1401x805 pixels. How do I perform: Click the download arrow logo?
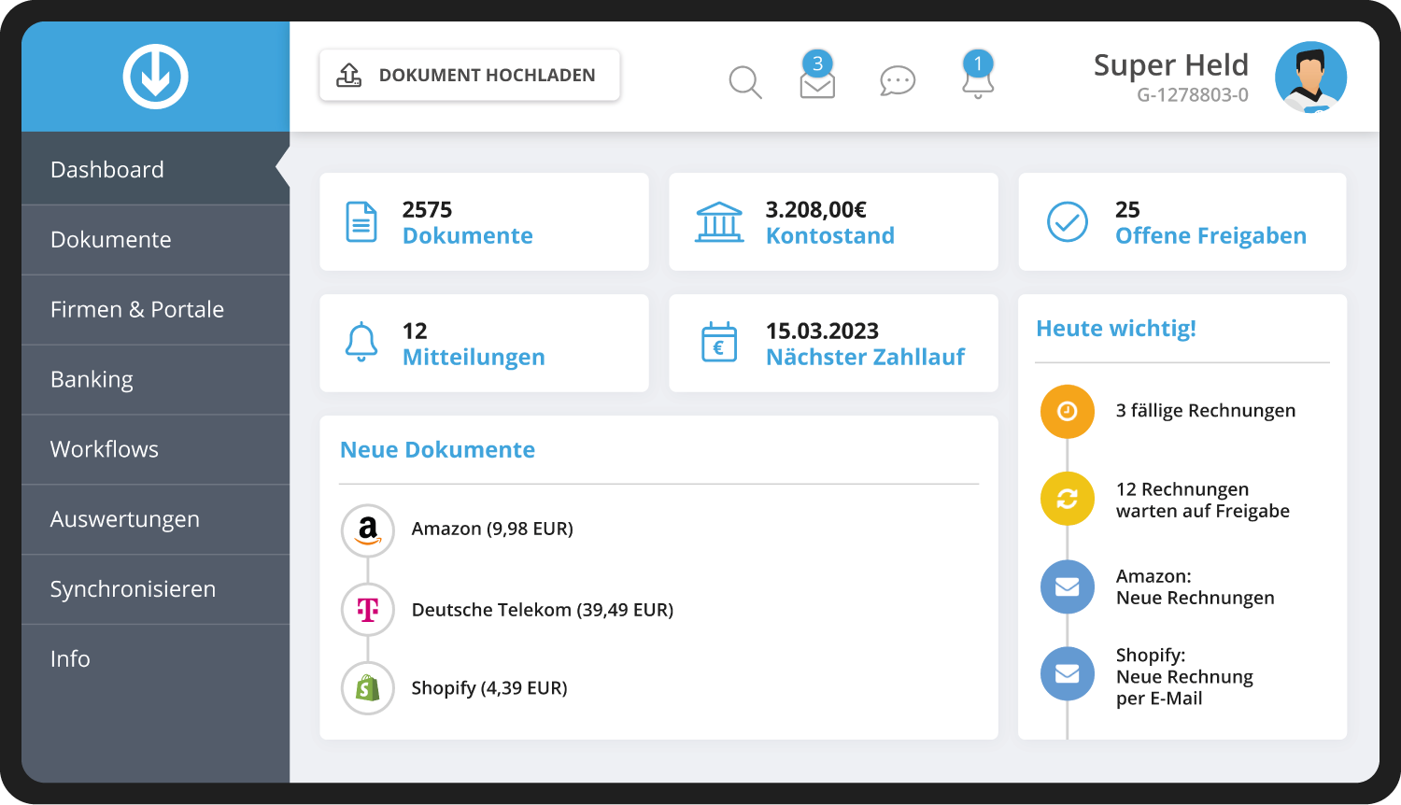(x=155, y=77)
